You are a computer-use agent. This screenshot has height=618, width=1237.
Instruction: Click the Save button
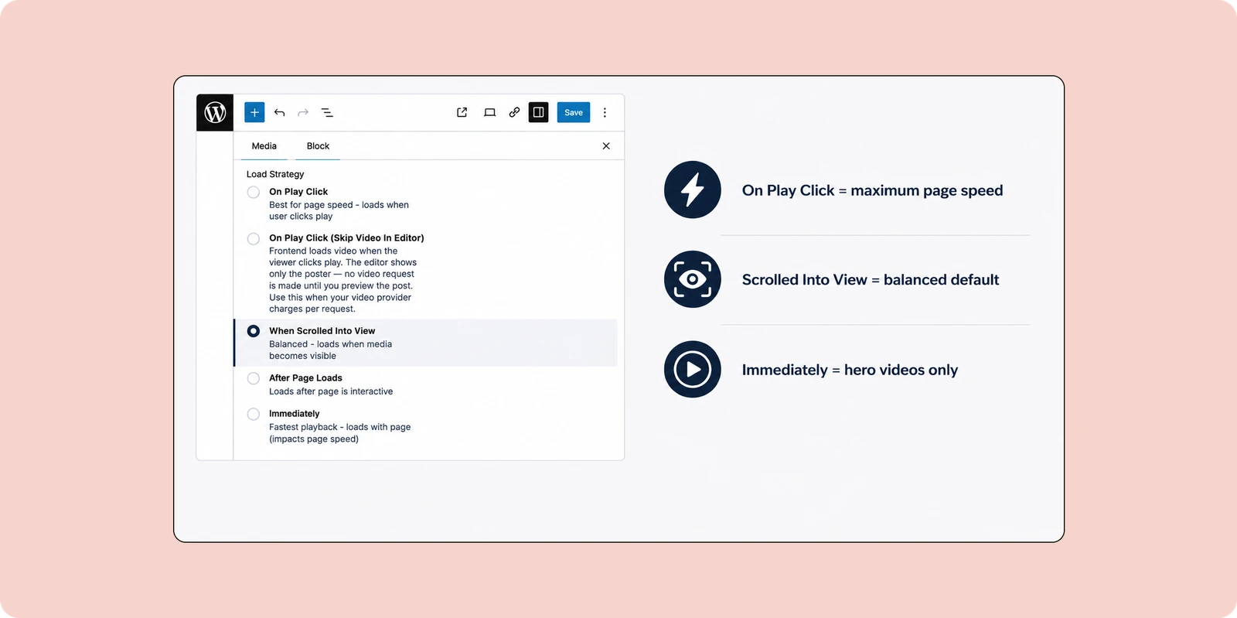click(574, 112)
